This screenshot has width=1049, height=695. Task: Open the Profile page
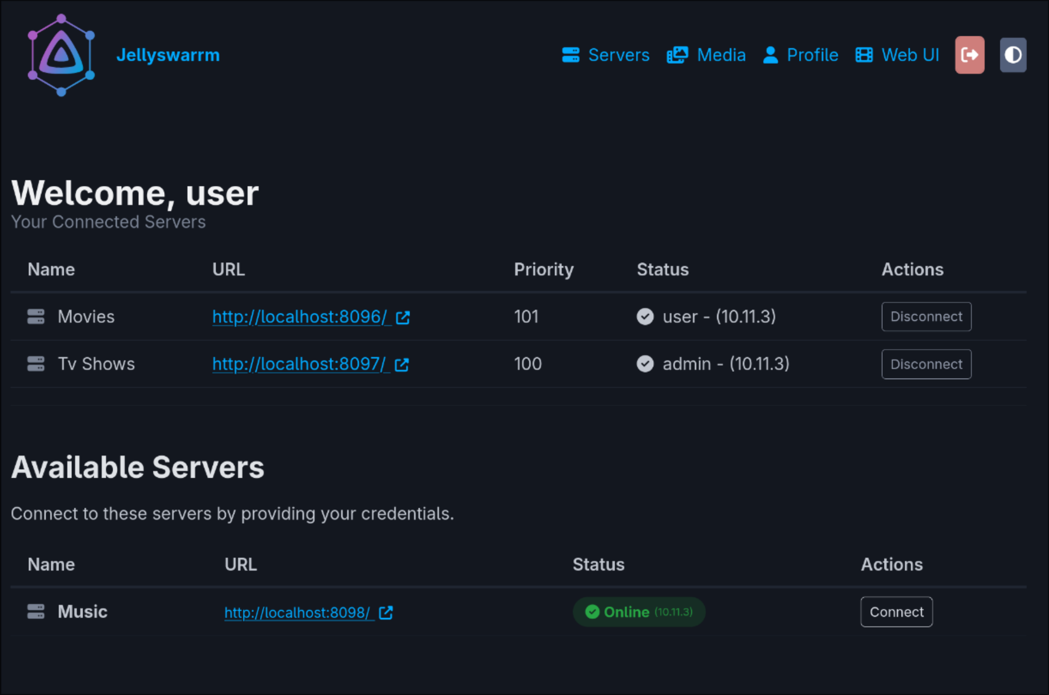tap(800, 55)
